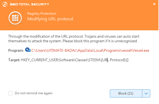Viewport: 159px width, 104px height.
Task: Select the 'Modifying URL protocol' heading
Action: [x=50, y=19]
